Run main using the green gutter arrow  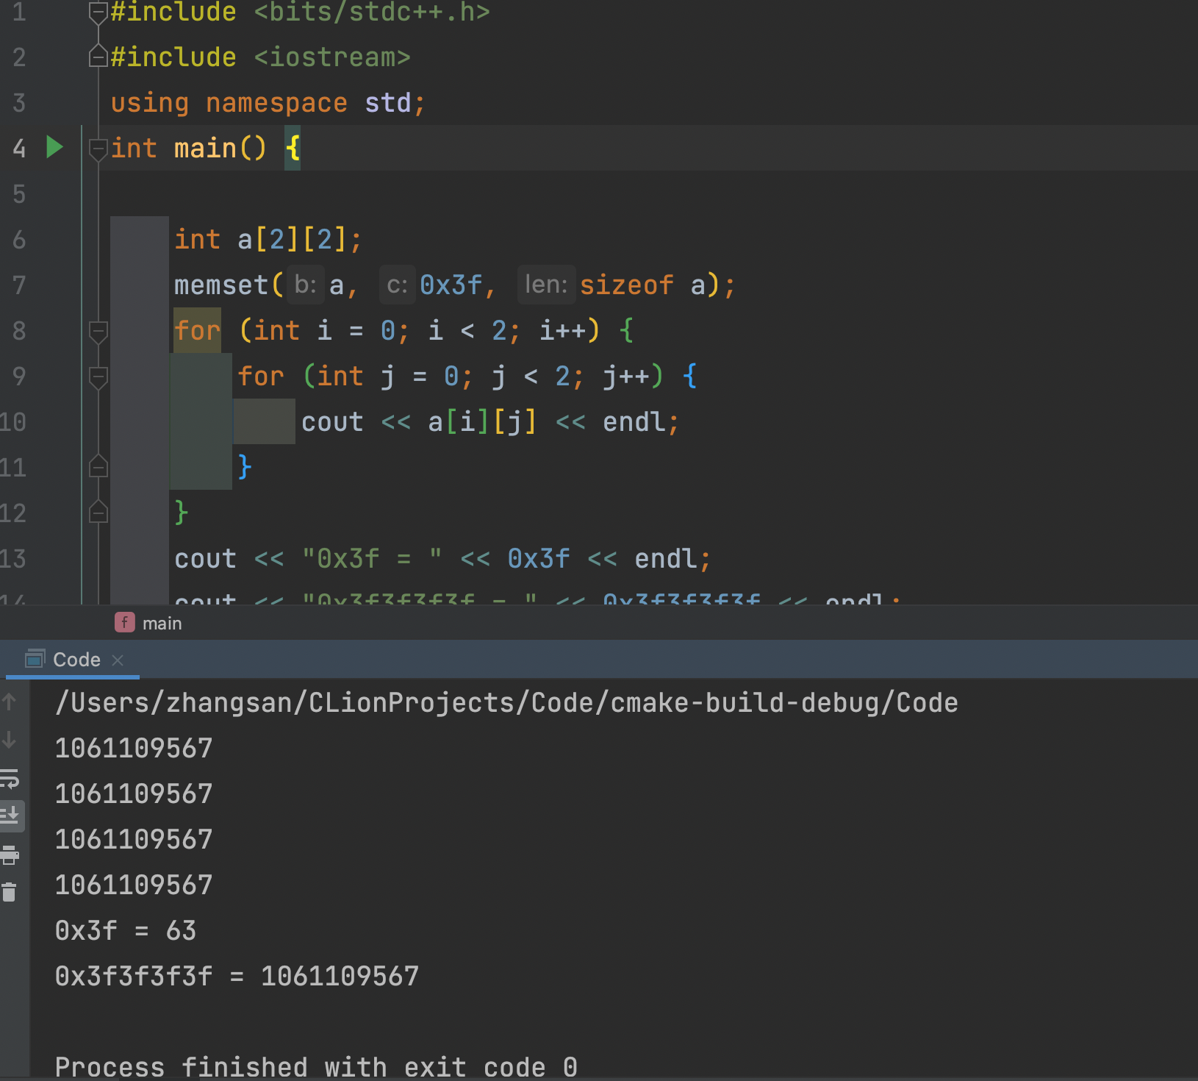54,147
